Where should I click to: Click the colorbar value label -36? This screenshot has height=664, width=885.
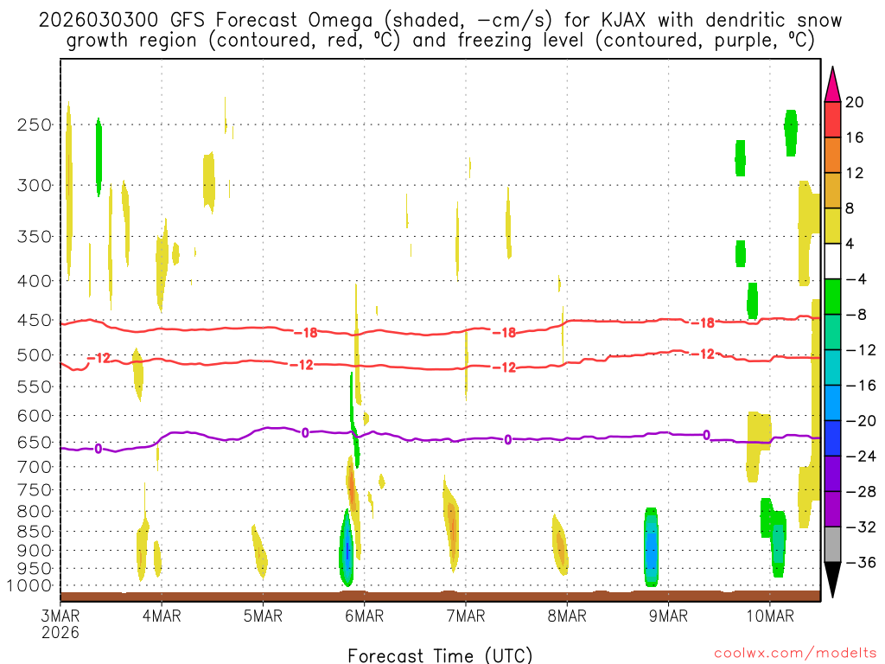(861, 562)
